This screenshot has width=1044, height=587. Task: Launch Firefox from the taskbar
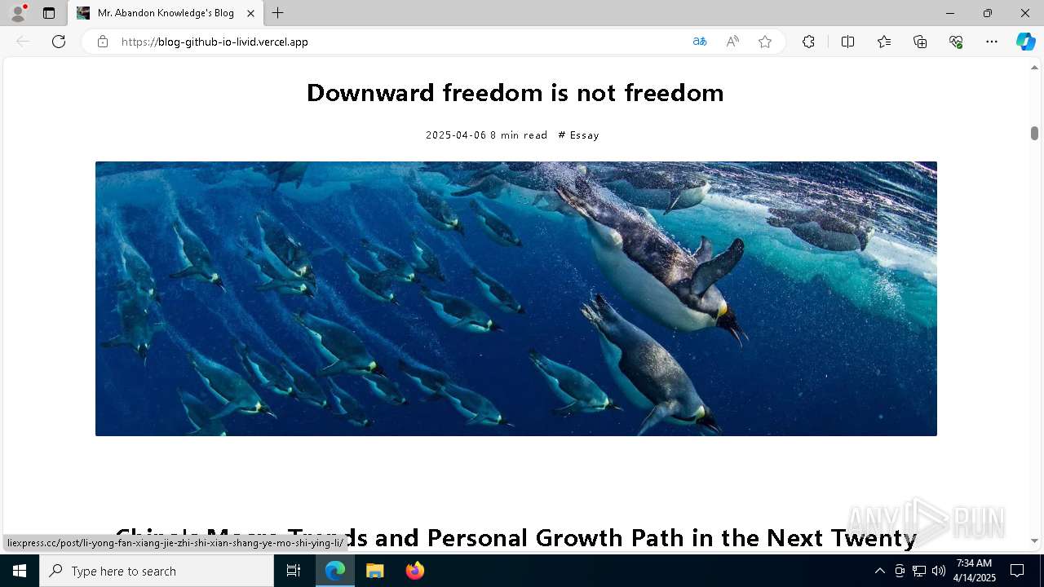pos(415,571)
